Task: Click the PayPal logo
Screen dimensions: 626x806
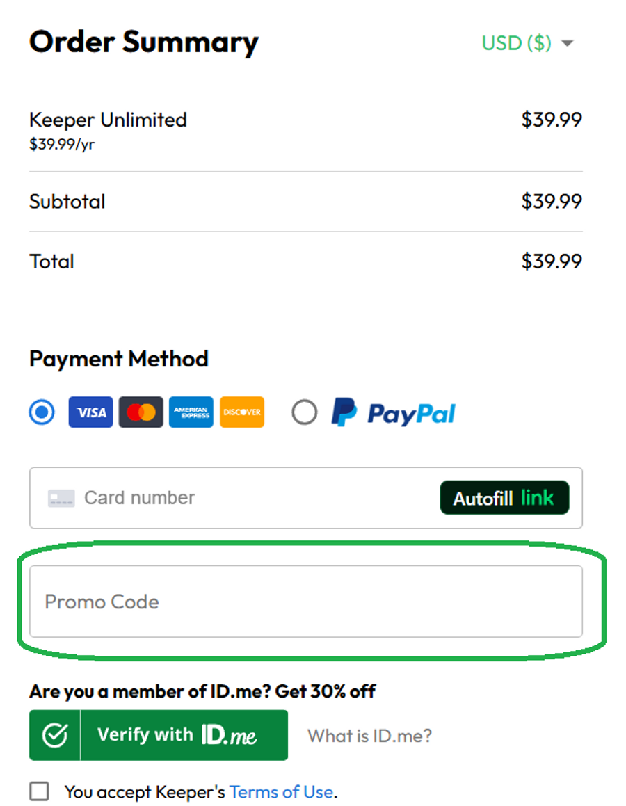Action: click(x=393, y=413)
